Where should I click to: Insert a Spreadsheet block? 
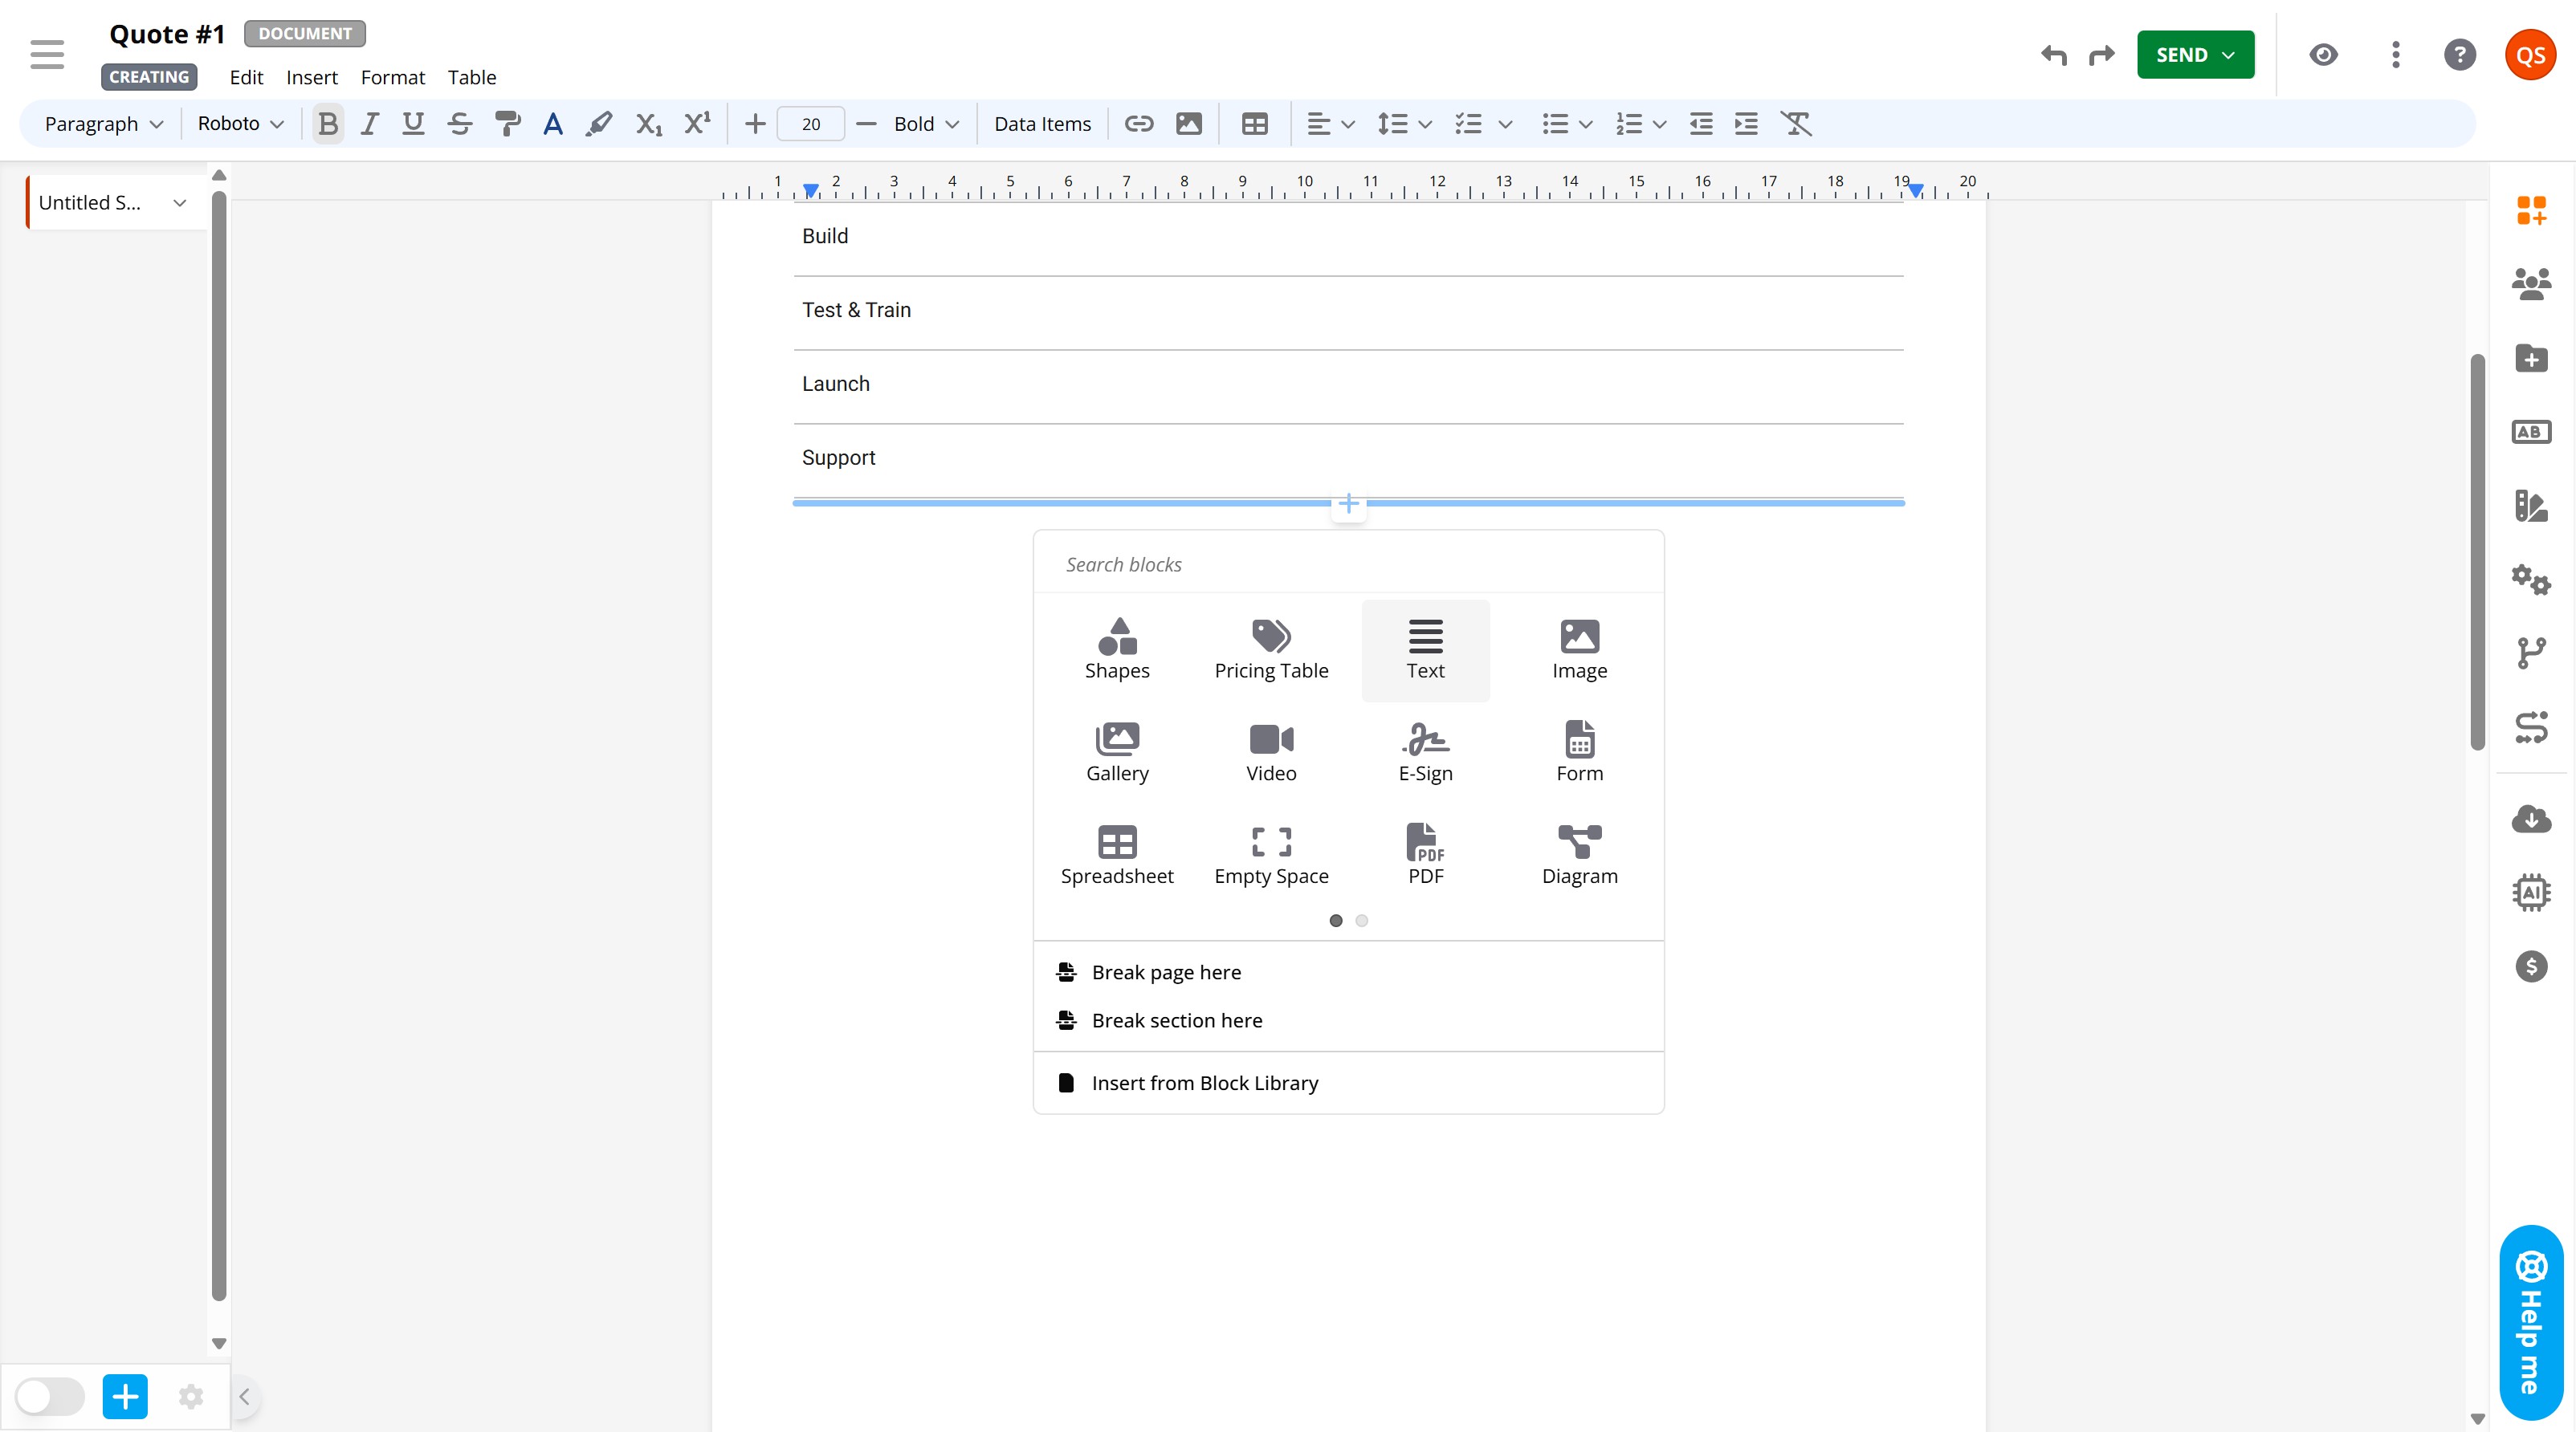pyautogui.click(x=1116, y=856)
